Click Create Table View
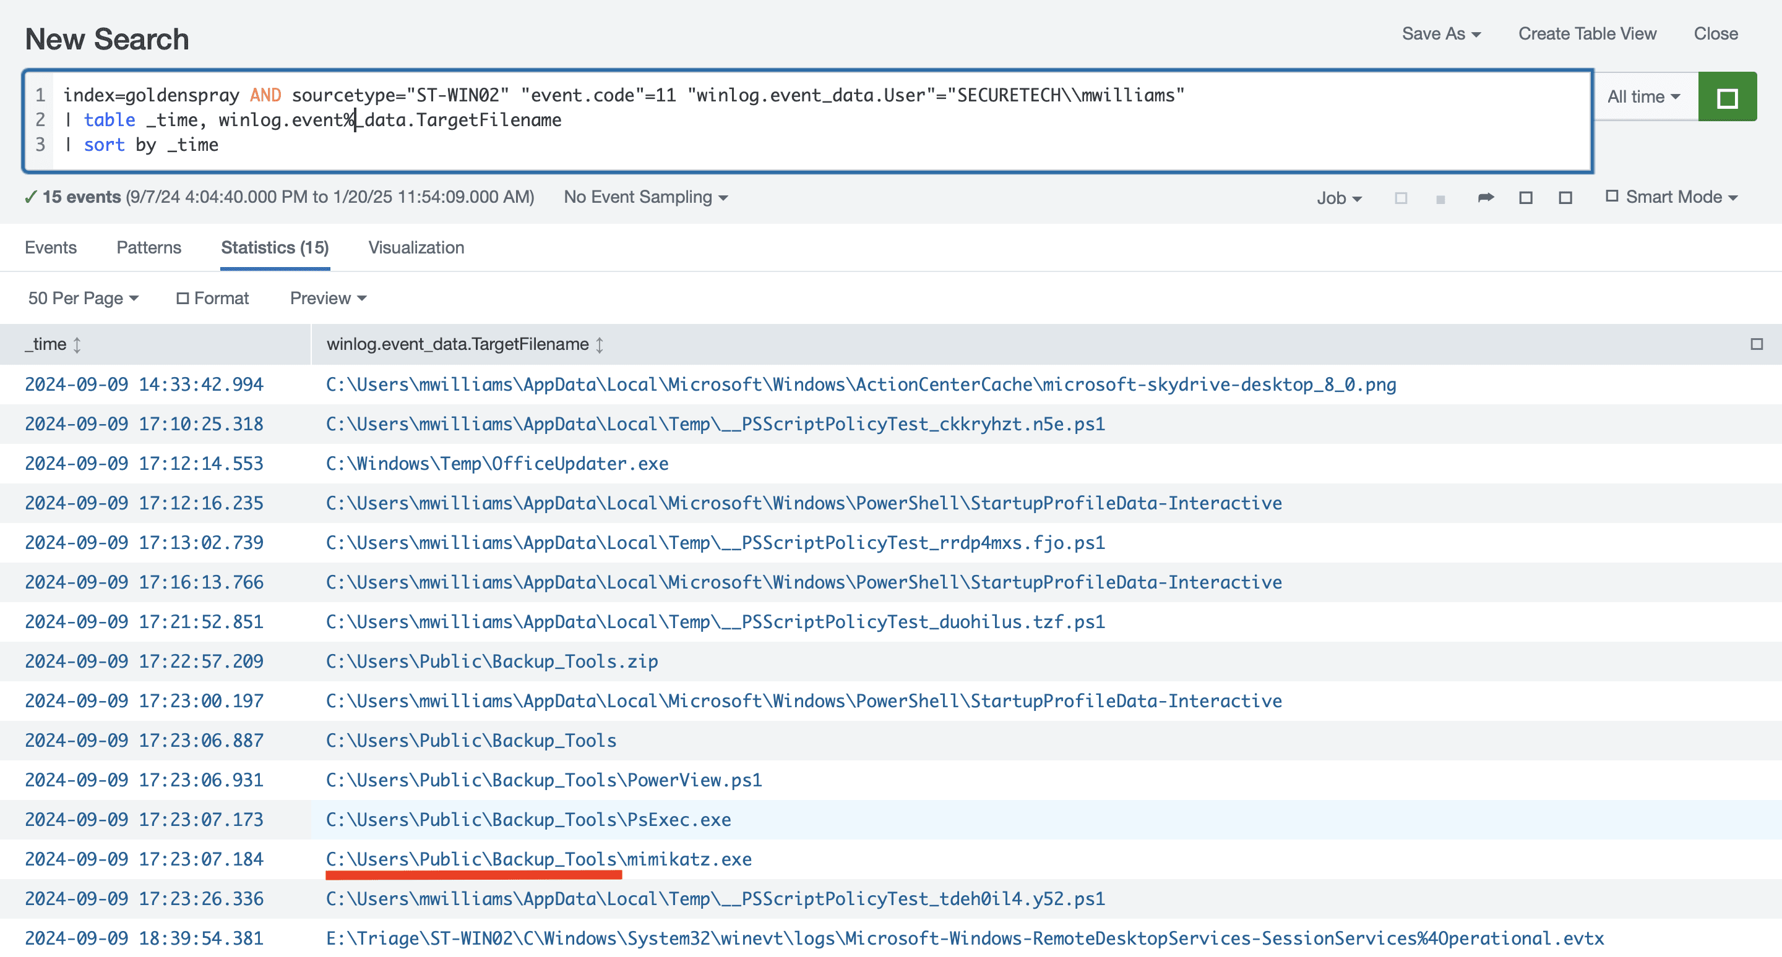The width and height of the screenshot is (1782, 957). pyautogui.click(x=1587, y=34)
